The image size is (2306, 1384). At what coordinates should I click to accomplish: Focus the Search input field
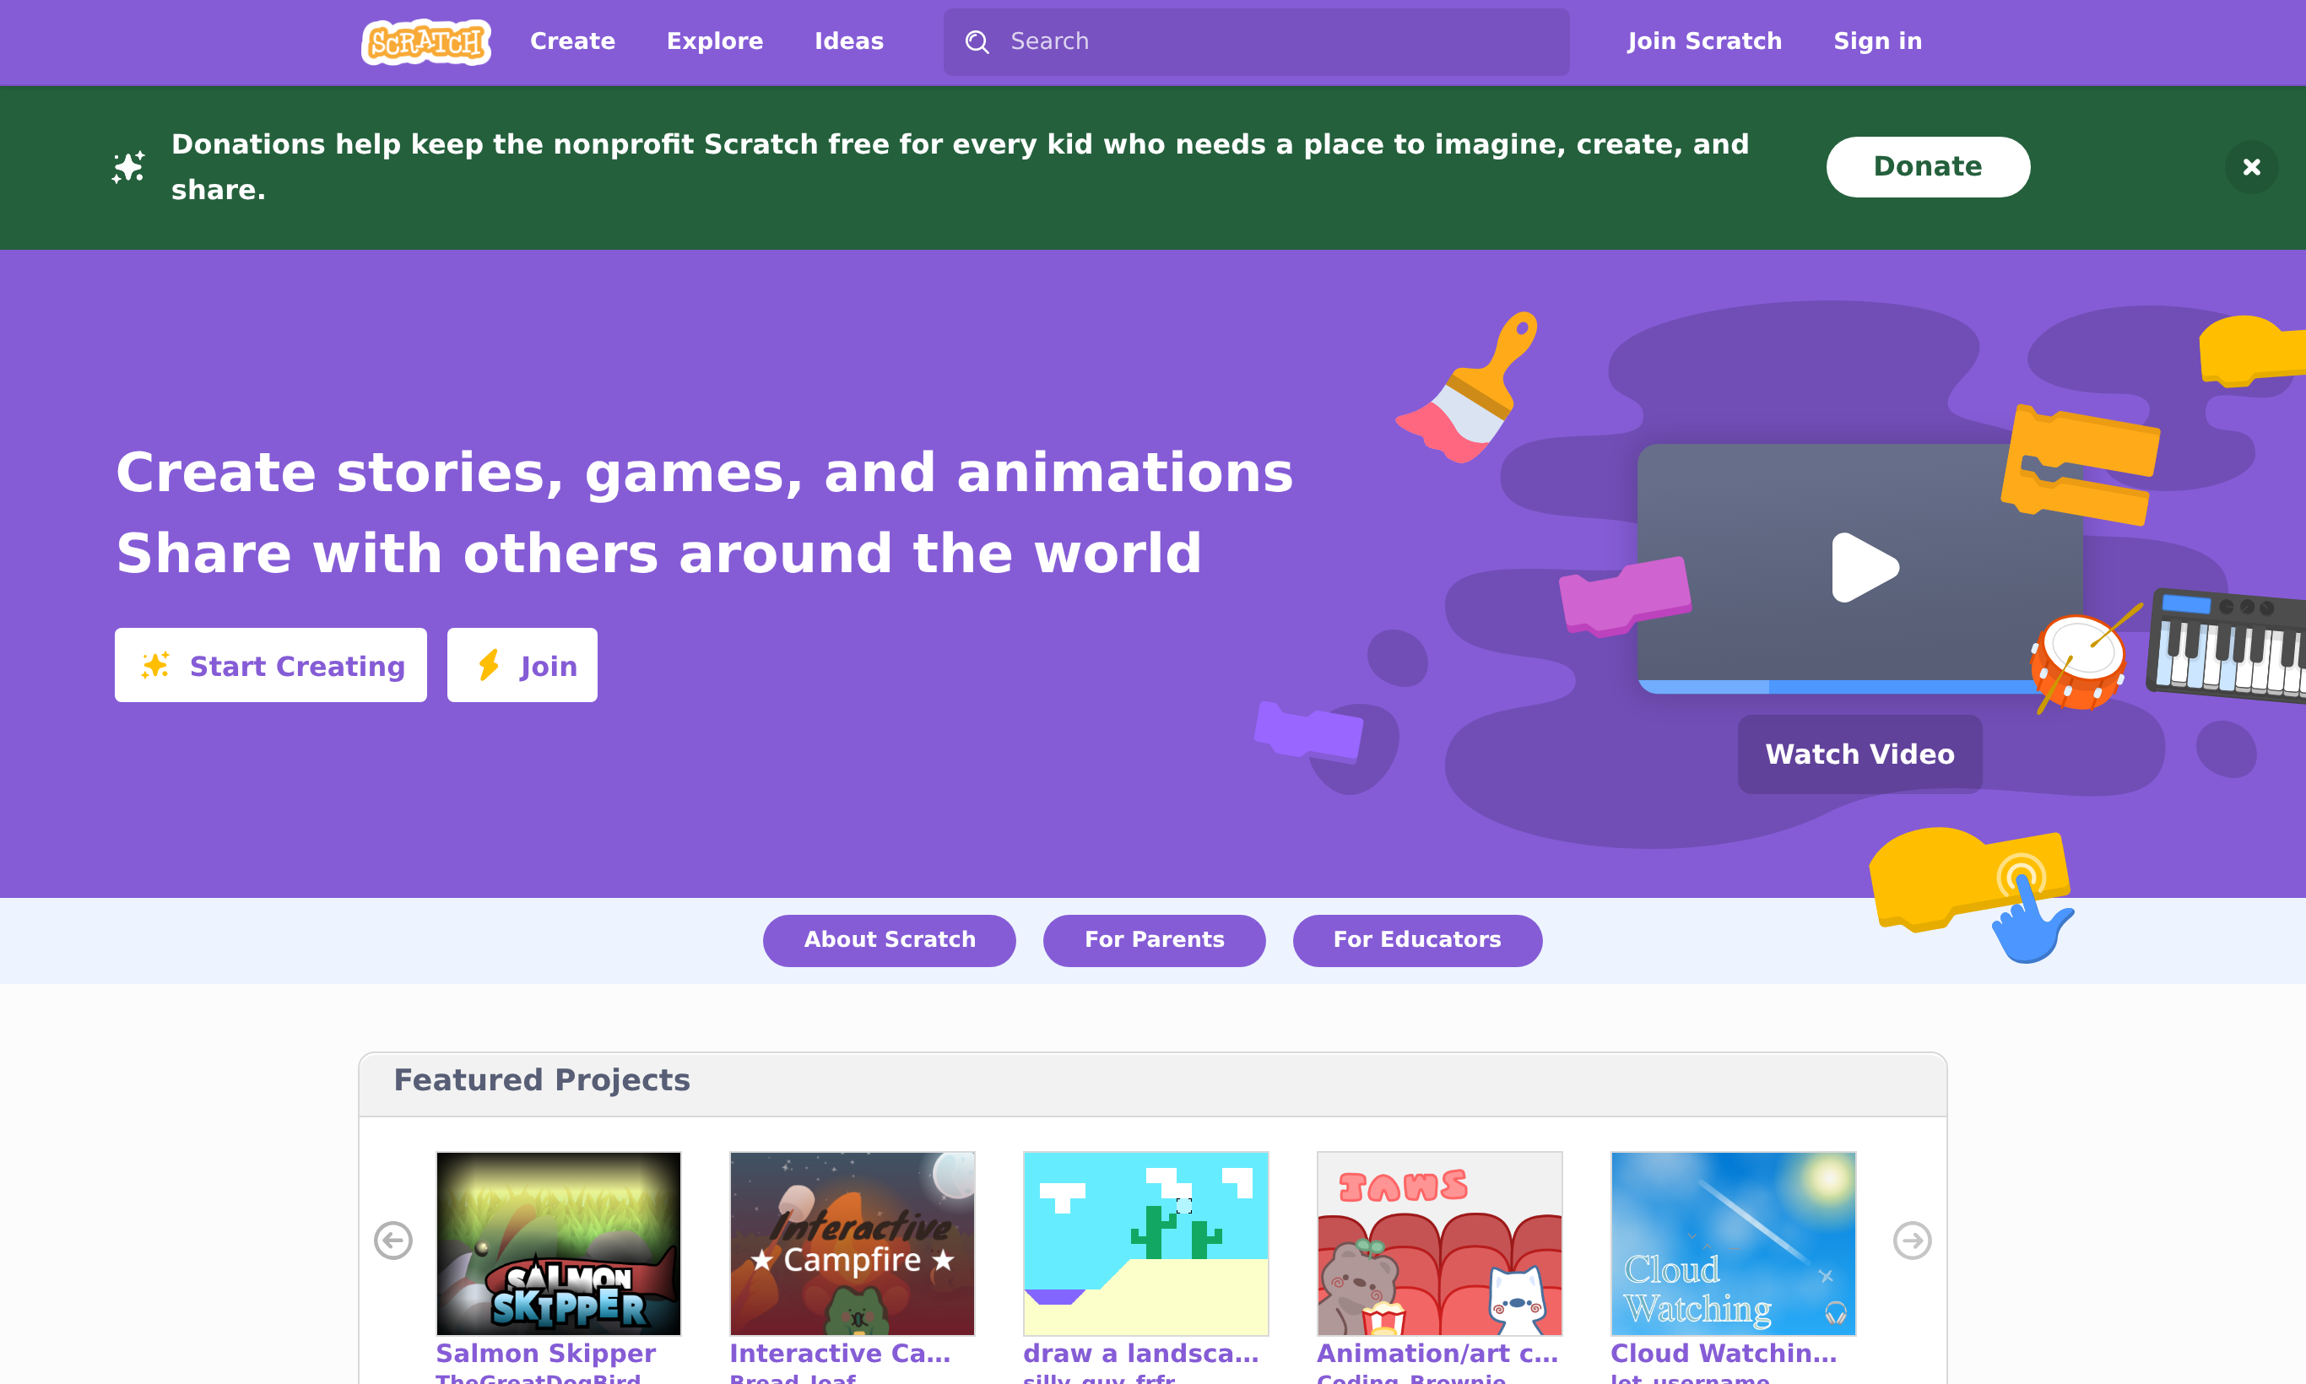coord(1256,42)
